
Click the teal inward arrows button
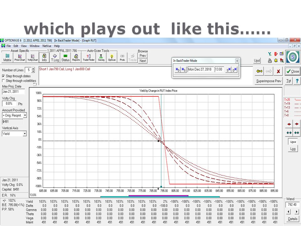tap(289, 132)
